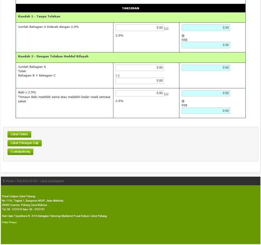
Task: Open KALKULATOR breadcrumb link
Action: 27,181
